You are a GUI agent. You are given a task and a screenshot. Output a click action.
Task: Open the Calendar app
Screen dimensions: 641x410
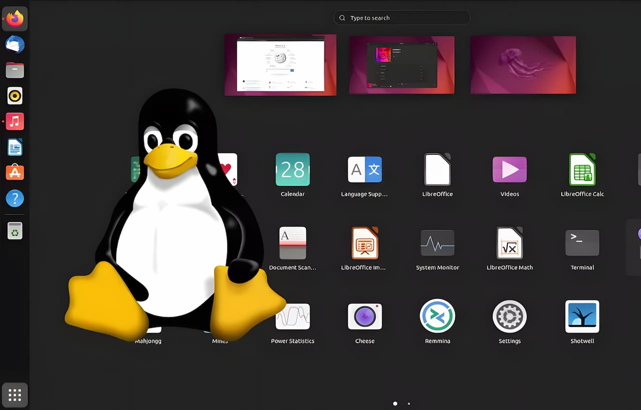click(292, 170)
